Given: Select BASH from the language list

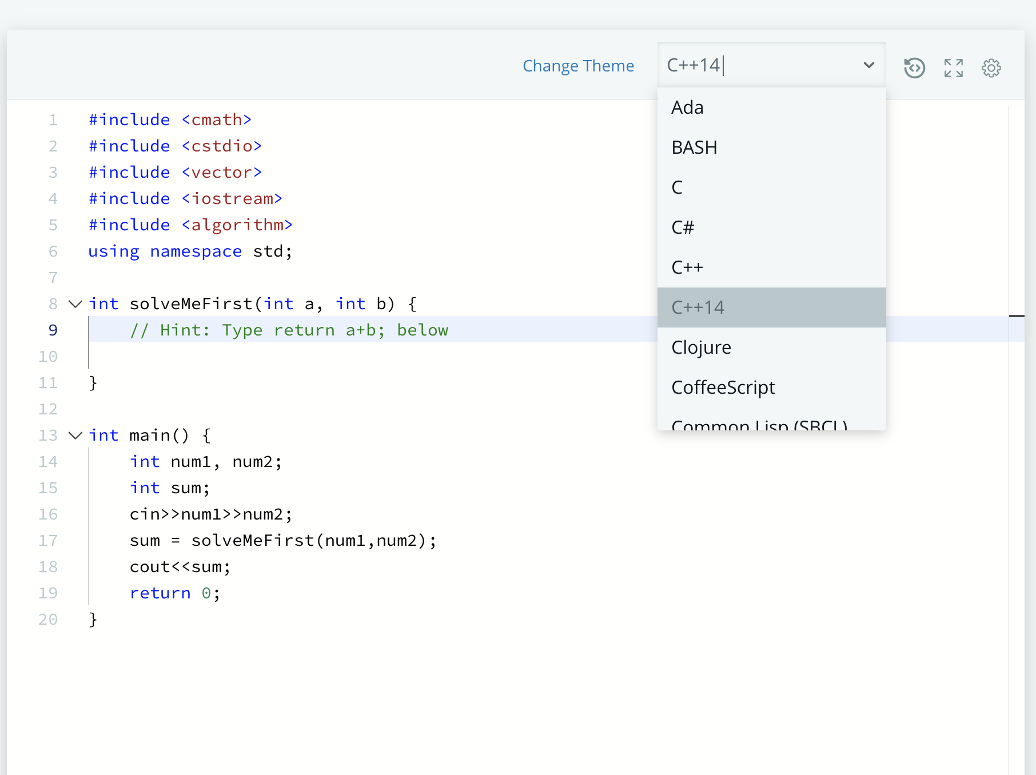Looking at the screenshot, I should tap(771, 147).
